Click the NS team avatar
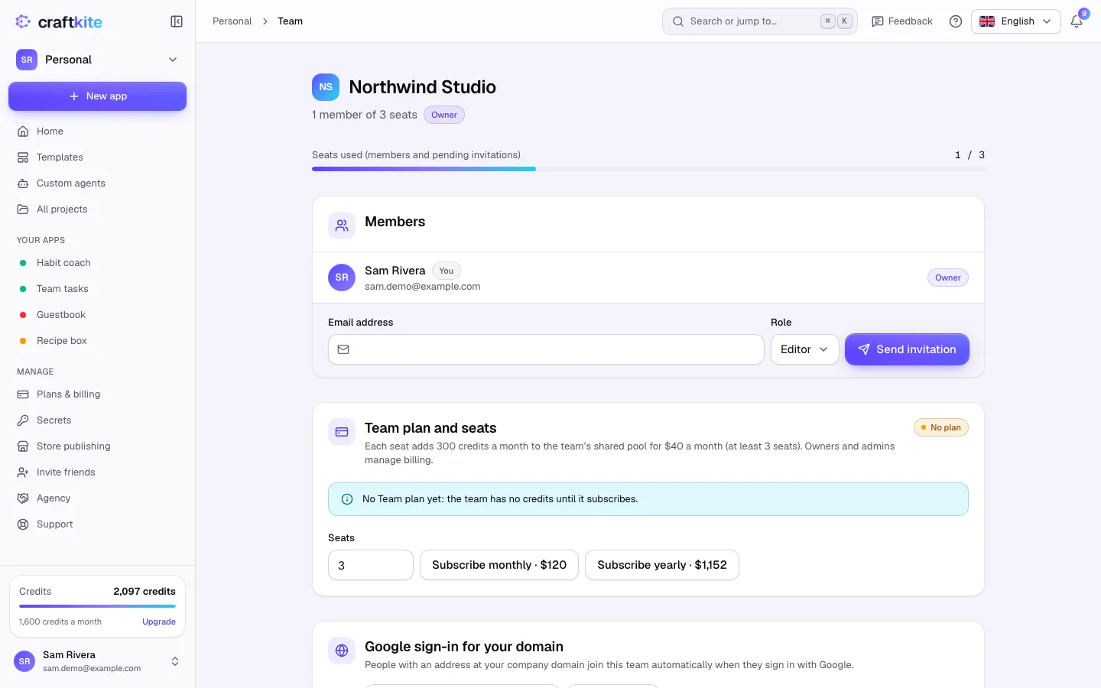 [x=326, y=87]
